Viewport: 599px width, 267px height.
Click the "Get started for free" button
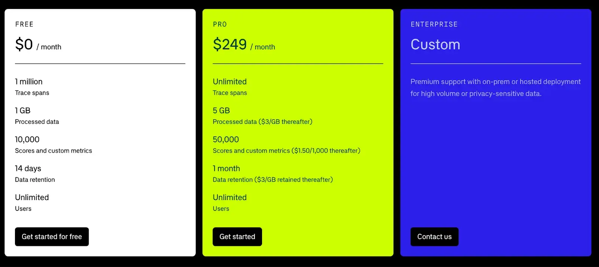point(52,237)
